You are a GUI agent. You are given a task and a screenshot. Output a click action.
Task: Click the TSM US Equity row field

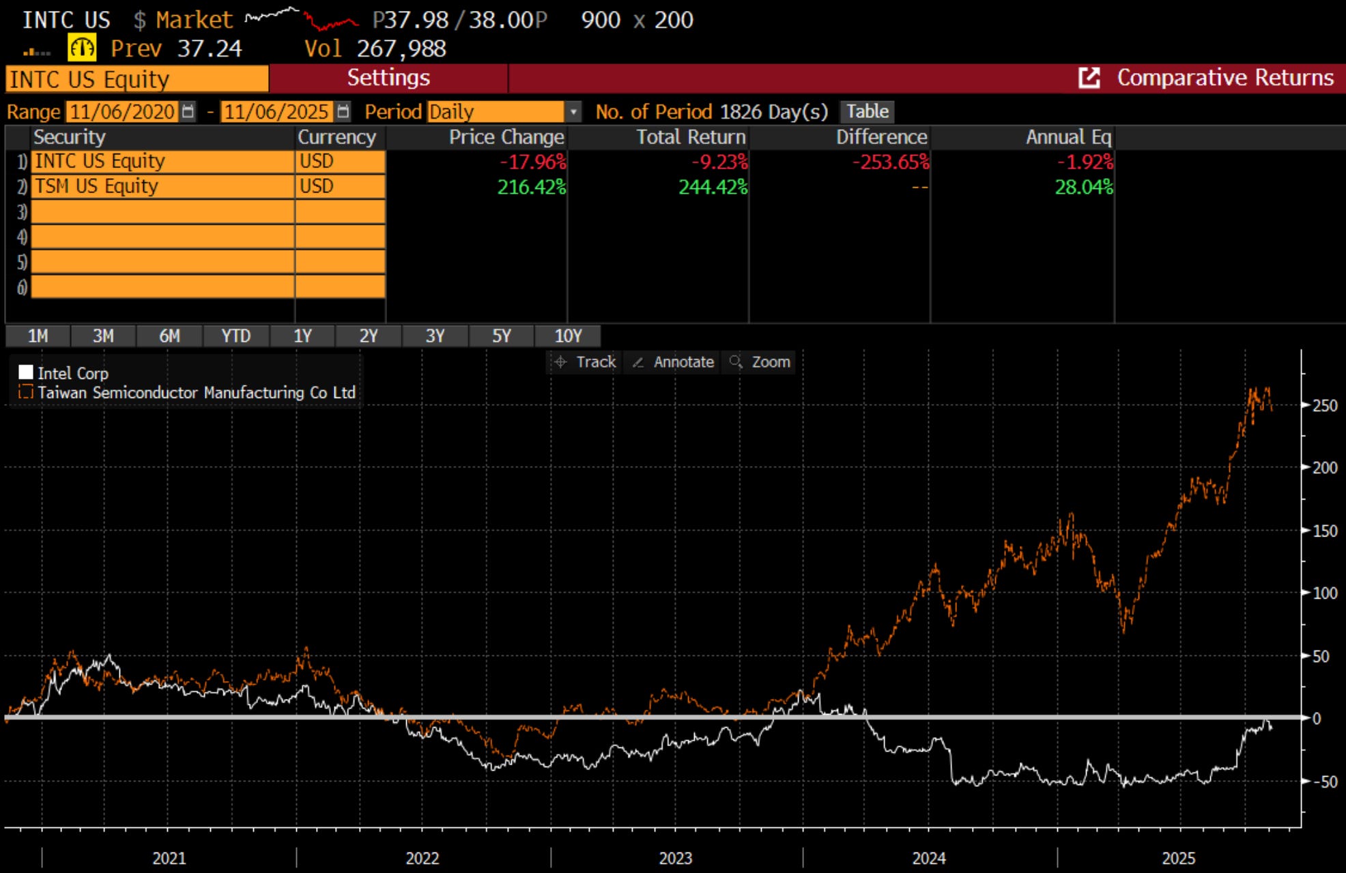coord(162,186)
